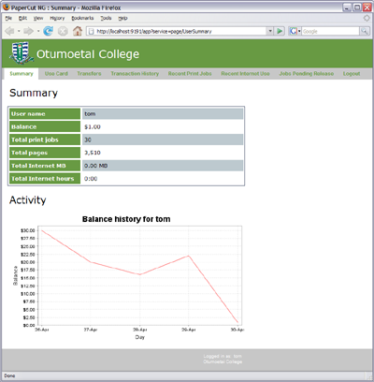Viewport: 374px width, 382px height.
Task: Open the History menu
Action: (x=57, y=18)
